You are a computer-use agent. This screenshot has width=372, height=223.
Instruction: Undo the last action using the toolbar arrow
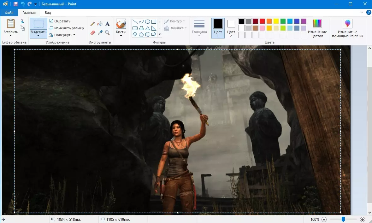(22, 4)
